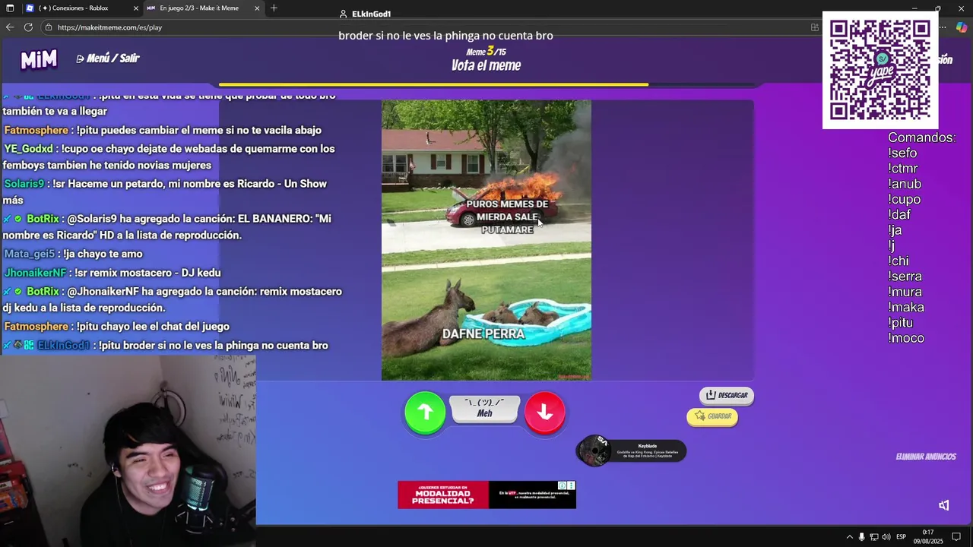This screenshot has height=547, width=973.
Task: Open Menú / Salir in the game header
Action: click(108, 58)
